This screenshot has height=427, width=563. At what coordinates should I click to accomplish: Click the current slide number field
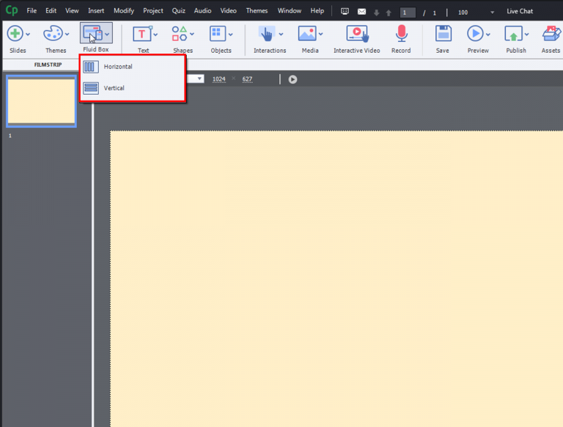click(408, 12)
